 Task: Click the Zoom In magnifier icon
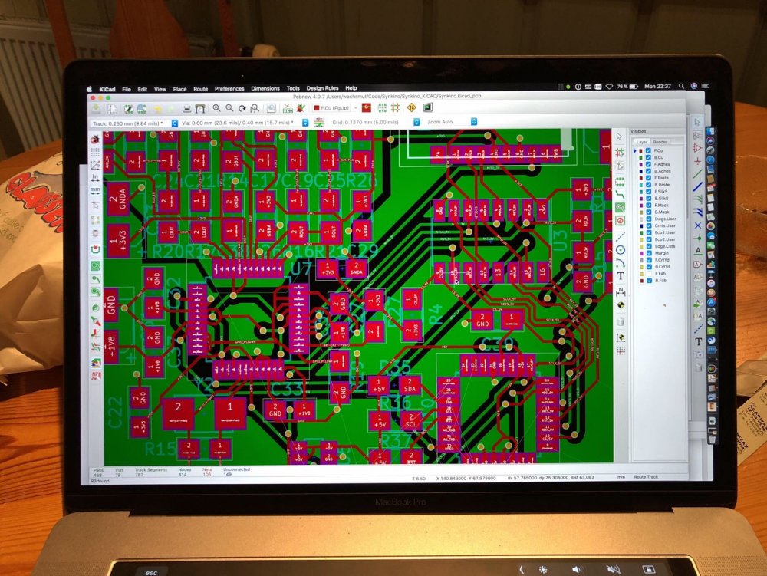(x=217, y=109)
